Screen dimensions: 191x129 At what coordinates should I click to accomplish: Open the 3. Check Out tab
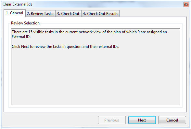tap(68, 14)
